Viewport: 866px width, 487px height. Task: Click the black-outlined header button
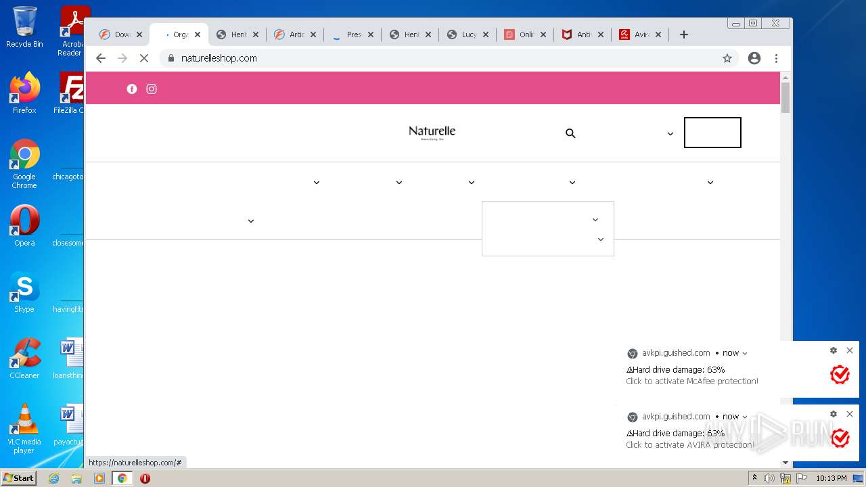tap(712, 133)
